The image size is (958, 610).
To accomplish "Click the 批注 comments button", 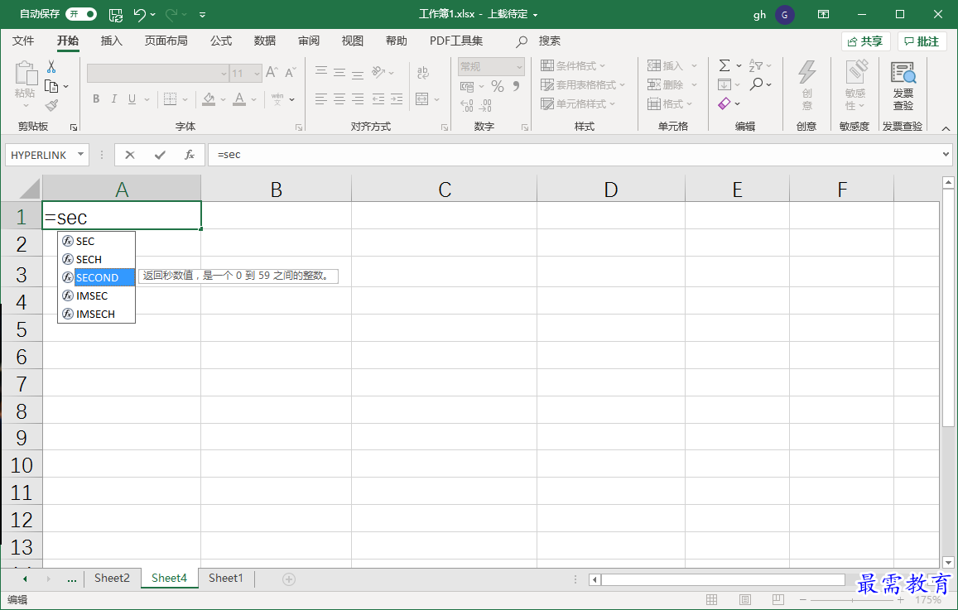I will tap(922, 41).
